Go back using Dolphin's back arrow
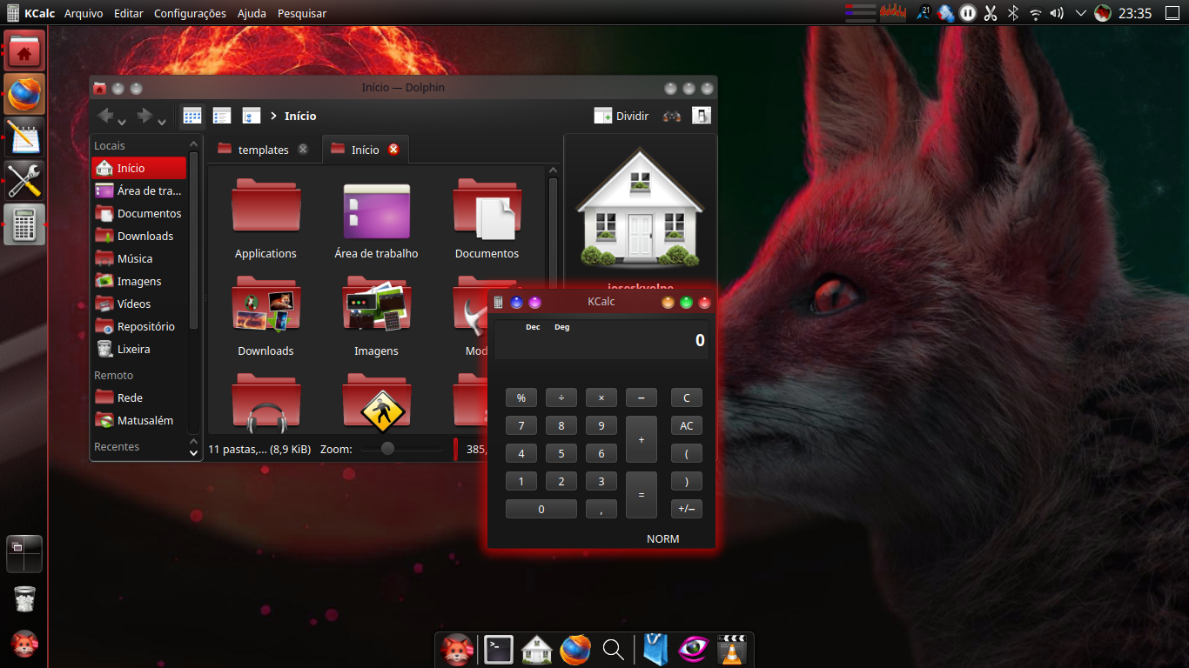Screen dimensions: 1189x668 (x=105, y=116)
